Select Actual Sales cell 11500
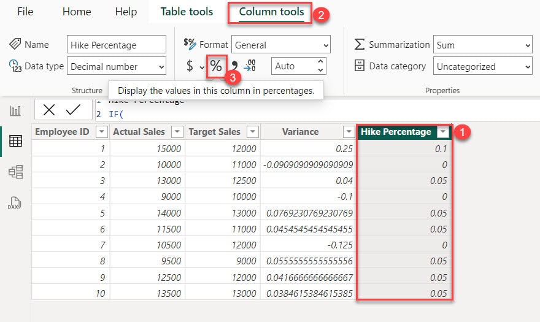 pos(147,229)
